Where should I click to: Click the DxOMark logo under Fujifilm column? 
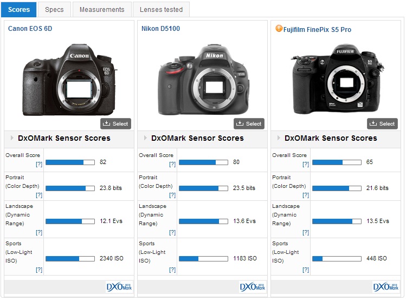click(x=386, y=287)
